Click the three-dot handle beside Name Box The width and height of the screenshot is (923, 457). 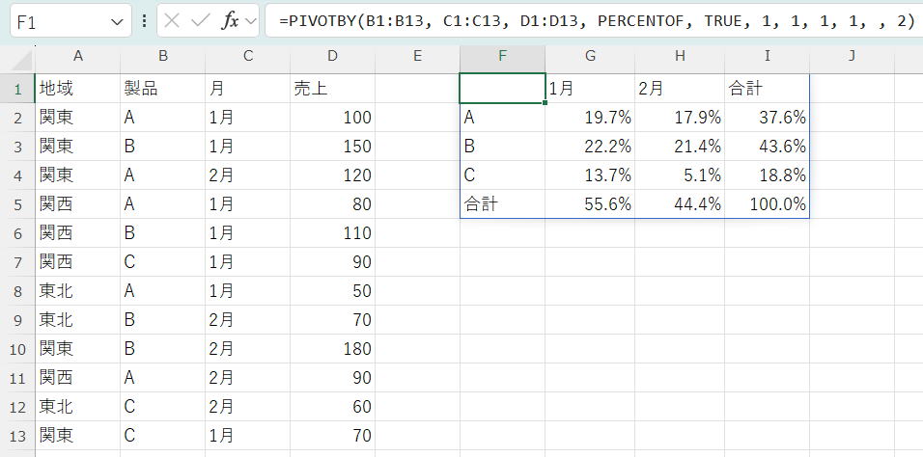tap(144, 22)
